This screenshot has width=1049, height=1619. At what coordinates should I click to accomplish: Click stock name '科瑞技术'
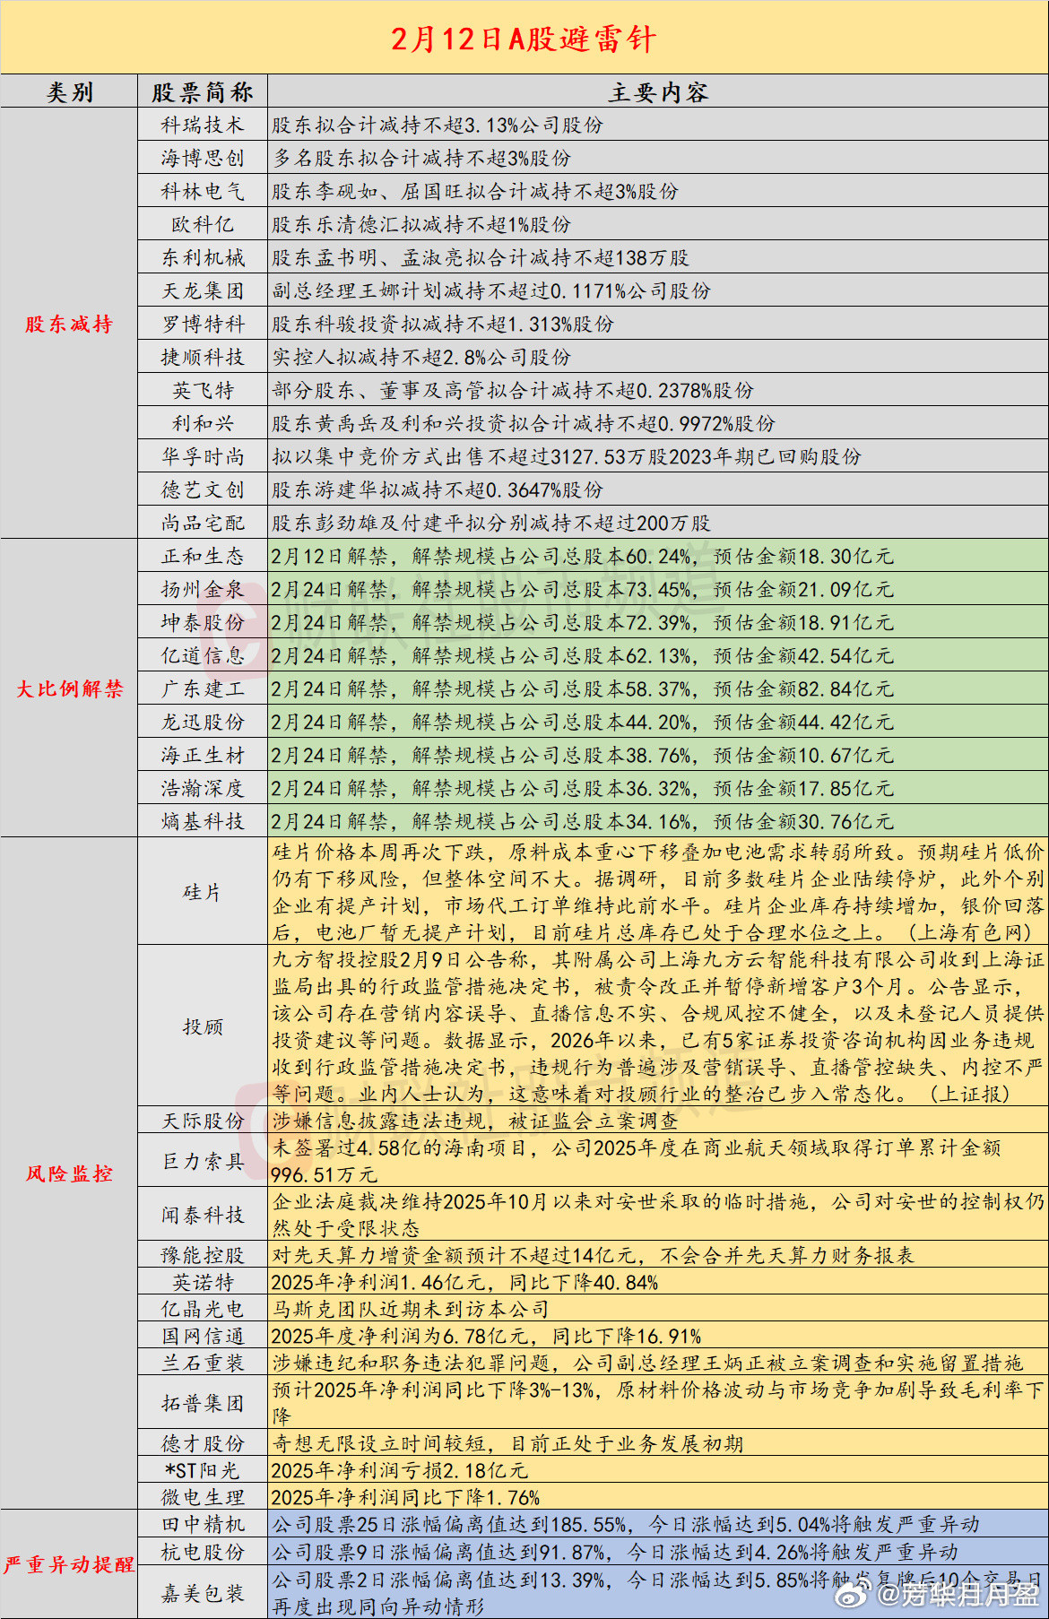click(203, 125)
